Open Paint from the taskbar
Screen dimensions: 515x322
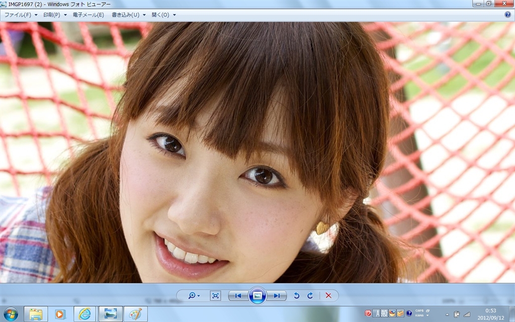click(x=136, y=314)
